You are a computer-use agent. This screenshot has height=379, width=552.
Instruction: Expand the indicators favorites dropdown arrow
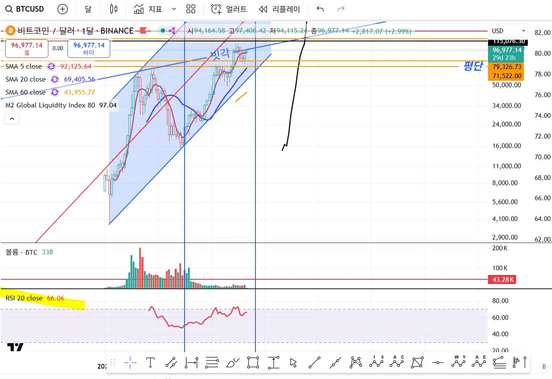pos(174,9)
